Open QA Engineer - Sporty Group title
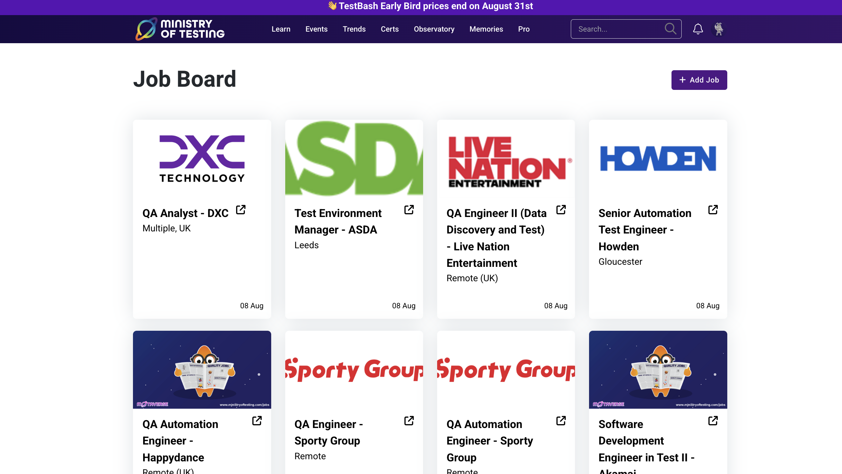Viewport: 842px width, 474px height. coord(329,432)
